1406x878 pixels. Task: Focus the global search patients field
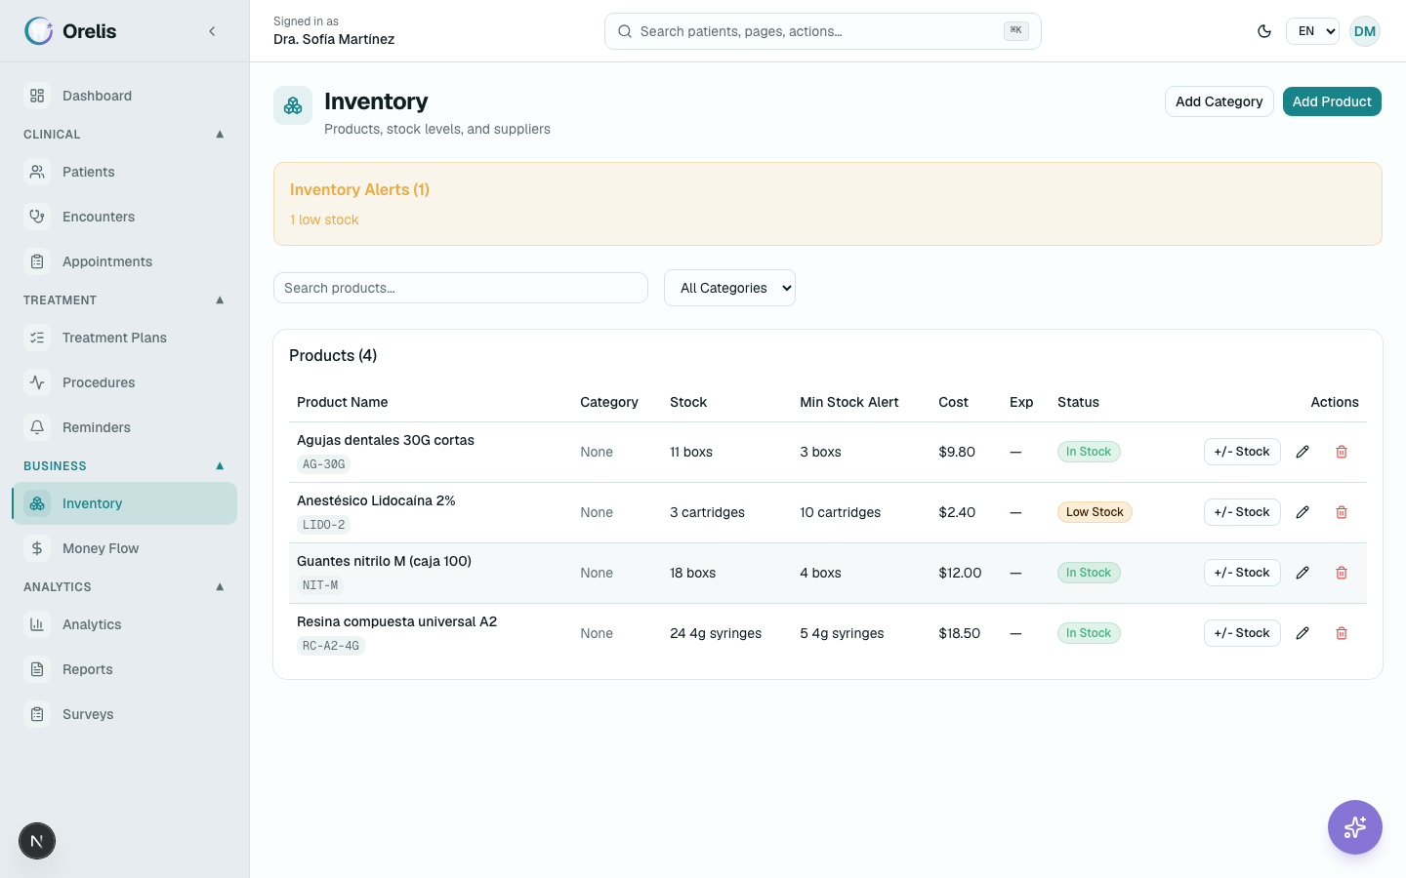coord(823,31)
